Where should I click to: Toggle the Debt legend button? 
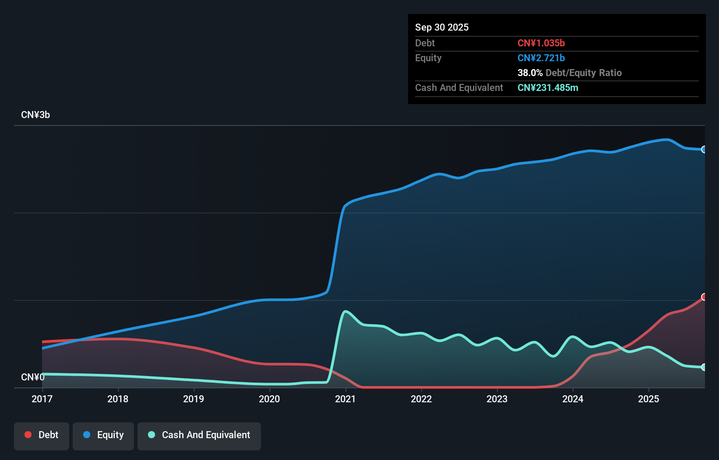42,436
